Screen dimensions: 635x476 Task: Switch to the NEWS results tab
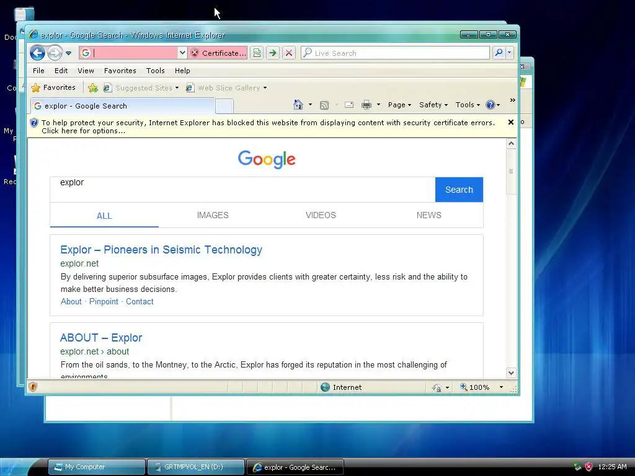429,215
